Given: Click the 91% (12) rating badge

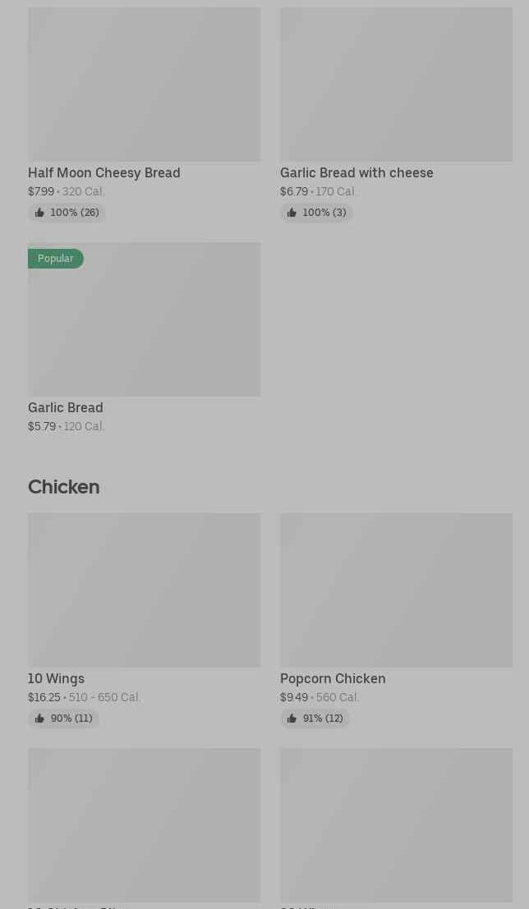Looking at the screenshot, I should point(315,718).
